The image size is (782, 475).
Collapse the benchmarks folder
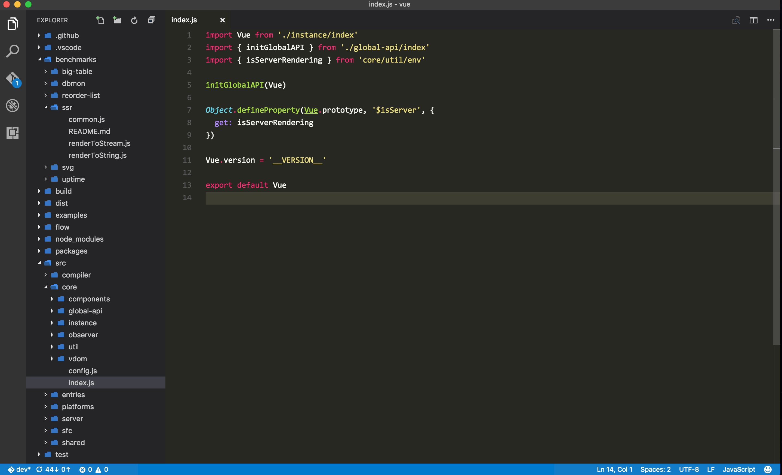coord(96,59)
